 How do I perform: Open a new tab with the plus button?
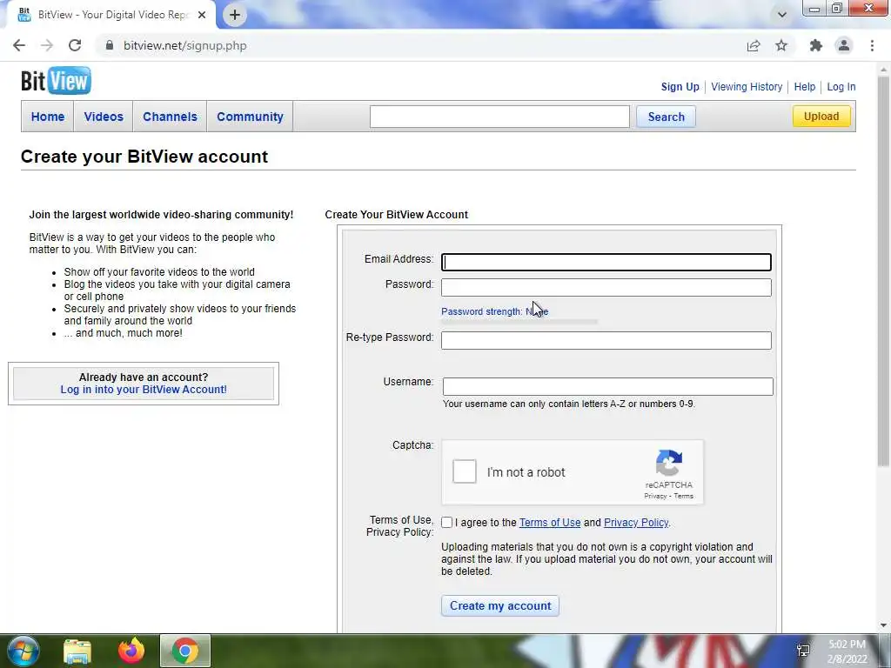pos(235,15)
